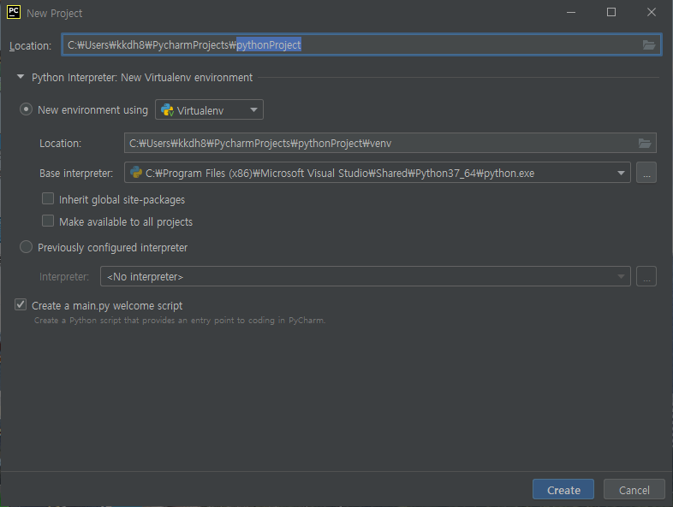The image size is (673, 507).
Task: Maximize the New Project window
Action: [x=611, y=12]
